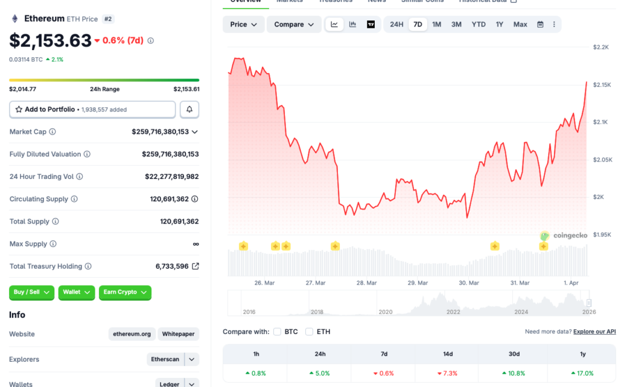Select the line chart view icon
Screen dimensions: 618x387
334,24
